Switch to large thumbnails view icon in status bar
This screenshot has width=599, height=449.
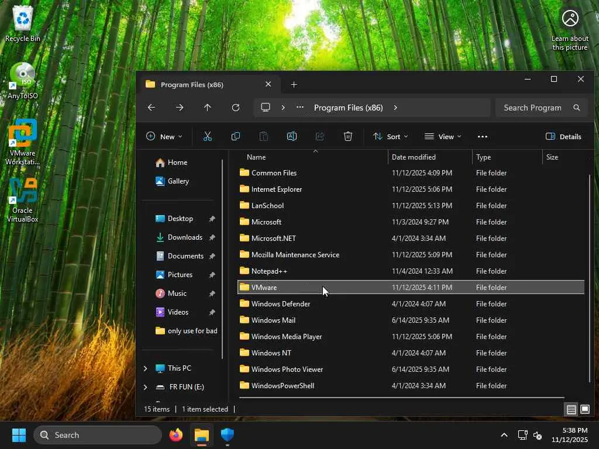click(585, 410)
